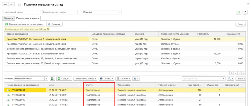The height and width of the screenshot is (106, 251).
Task: Open help with question mark button
Action: pos(245,12)
